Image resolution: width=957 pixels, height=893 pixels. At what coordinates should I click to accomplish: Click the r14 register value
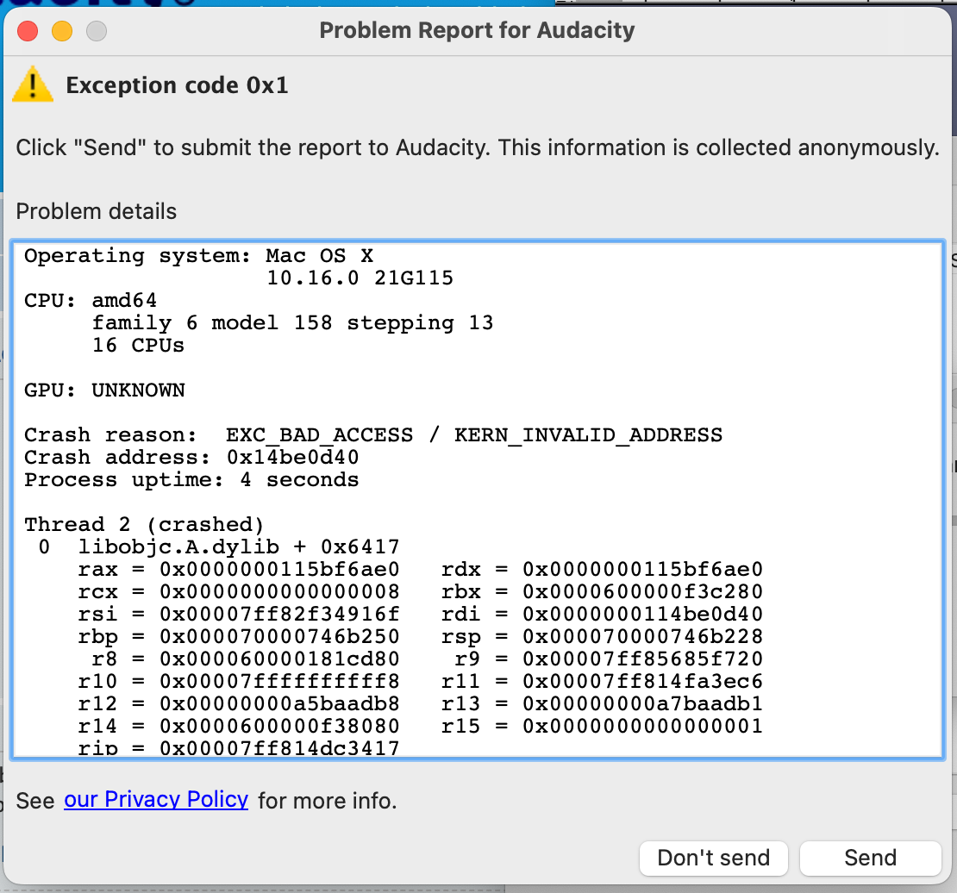coord(279,727)
